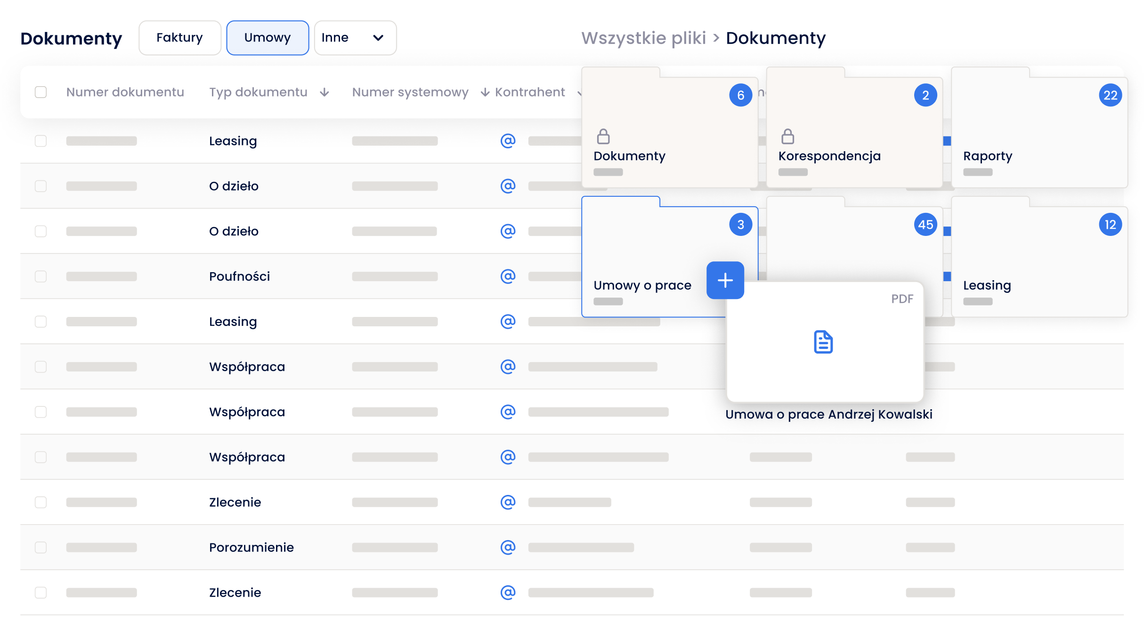
Task: Click the blue document icon in PDF card
Action: pyautogui.click(x=823, y=342)
